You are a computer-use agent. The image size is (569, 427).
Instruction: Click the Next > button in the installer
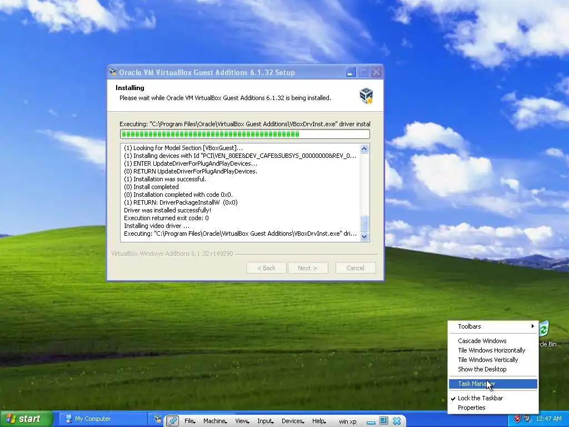click(x=308, y=268)
